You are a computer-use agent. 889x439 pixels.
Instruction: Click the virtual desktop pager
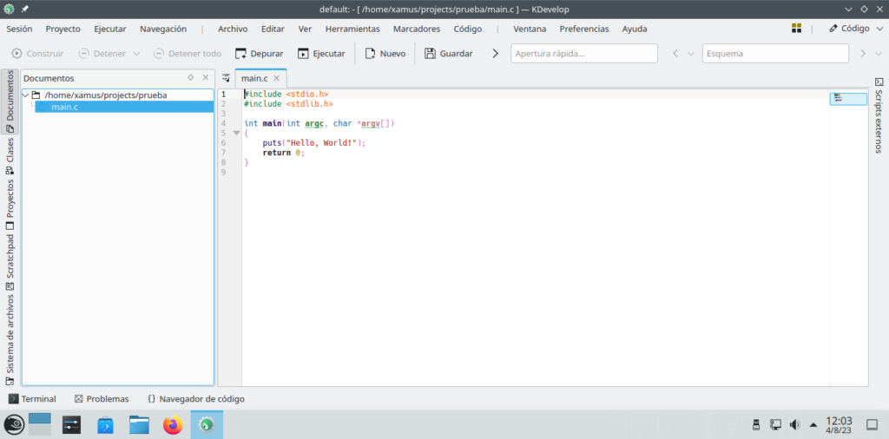pos(40,425)
